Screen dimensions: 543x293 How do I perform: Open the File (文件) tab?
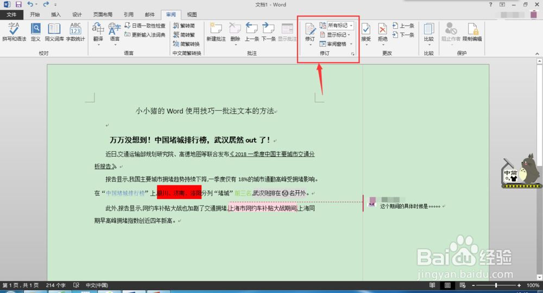tap(11, 15)
